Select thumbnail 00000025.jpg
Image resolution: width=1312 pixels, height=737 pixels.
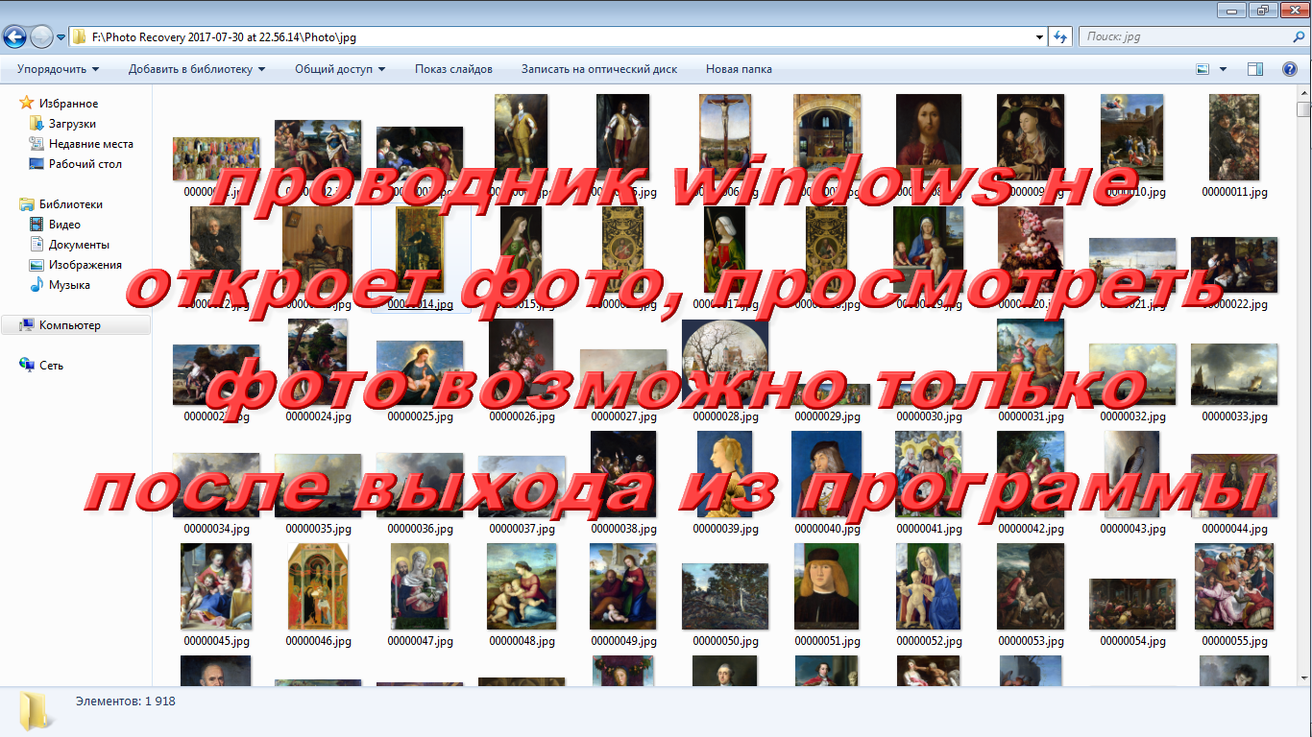[420, 373]
